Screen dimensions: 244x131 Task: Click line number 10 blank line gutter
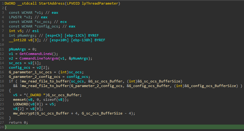(x=2, y=45)
